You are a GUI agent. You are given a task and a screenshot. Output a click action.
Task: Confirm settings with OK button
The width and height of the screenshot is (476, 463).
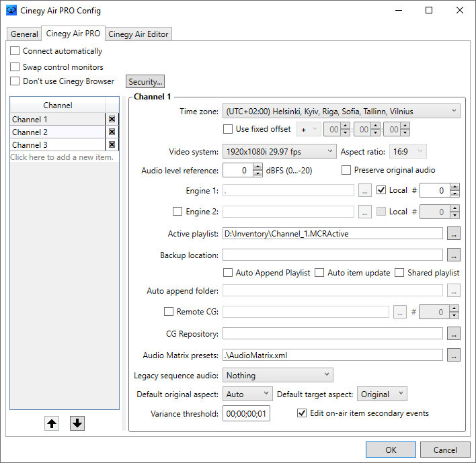click(x=391, y=450)
